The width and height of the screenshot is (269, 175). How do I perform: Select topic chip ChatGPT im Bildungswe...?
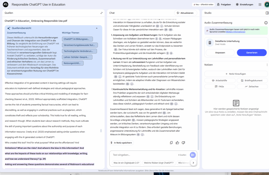tap(77, 39)
